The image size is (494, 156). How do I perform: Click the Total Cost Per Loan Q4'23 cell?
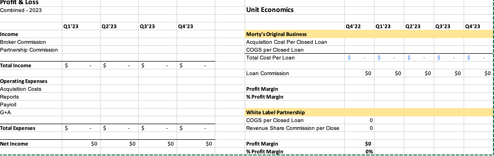pyautogui.click(x=479, y=58)
